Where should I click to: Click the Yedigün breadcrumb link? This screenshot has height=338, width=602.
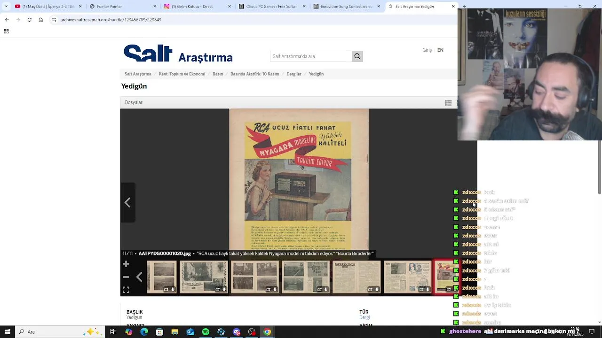point(316,74)
